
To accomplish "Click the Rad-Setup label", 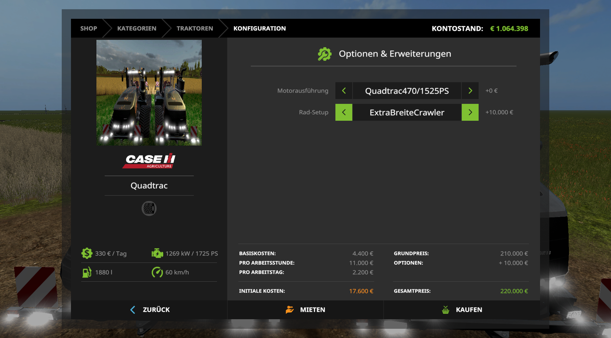I will pyautogui.click(x=313, y=112).
